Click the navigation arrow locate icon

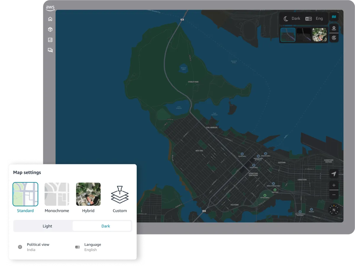pos(334,174)
